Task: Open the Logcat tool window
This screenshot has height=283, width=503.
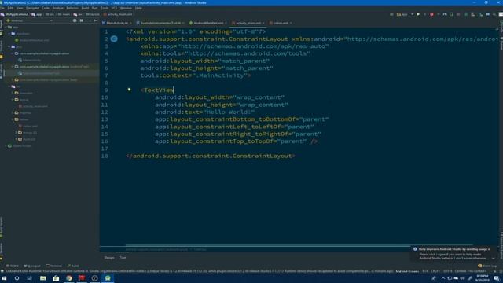Action: [32, 266]
